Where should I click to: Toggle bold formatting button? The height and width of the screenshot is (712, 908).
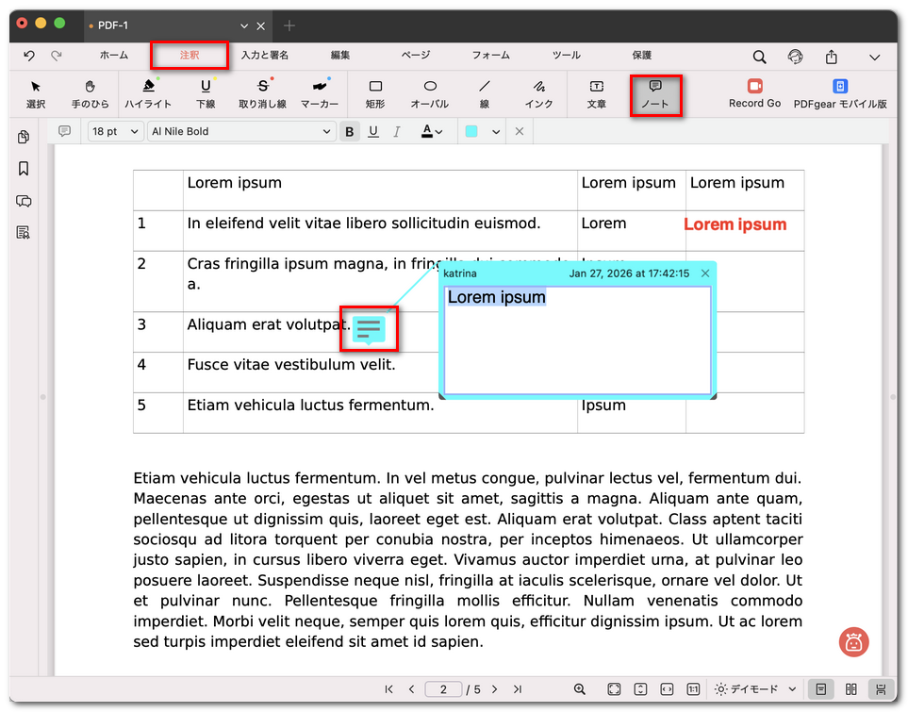[x=350, y=132]
